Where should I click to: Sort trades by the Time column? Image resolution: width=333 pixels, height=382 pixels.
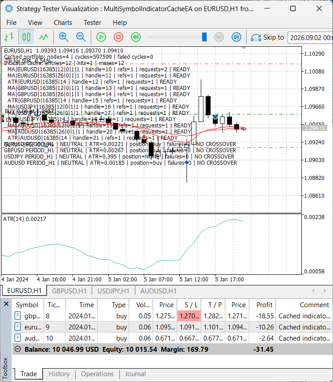81,305
